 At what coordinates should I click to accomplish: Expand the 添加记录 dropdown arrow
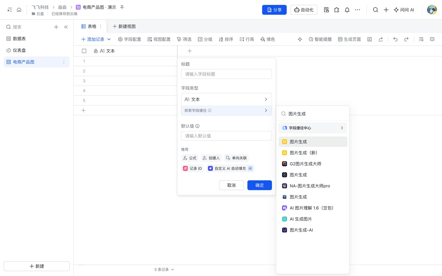click(109, 39)
